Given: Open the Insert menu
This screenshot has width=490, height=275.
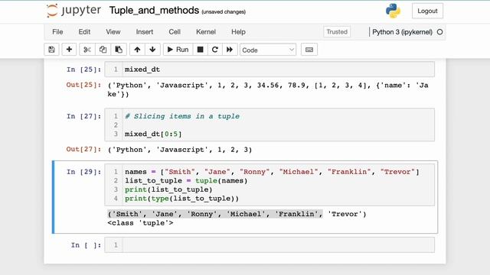Looking at the screenshot, I should tap(145, 32).
